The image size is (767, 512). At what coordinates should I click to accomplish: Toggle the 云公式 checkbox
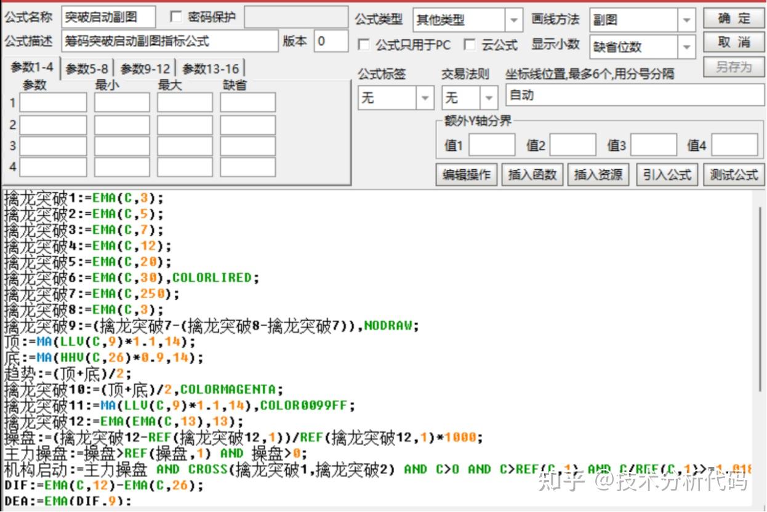470,44
